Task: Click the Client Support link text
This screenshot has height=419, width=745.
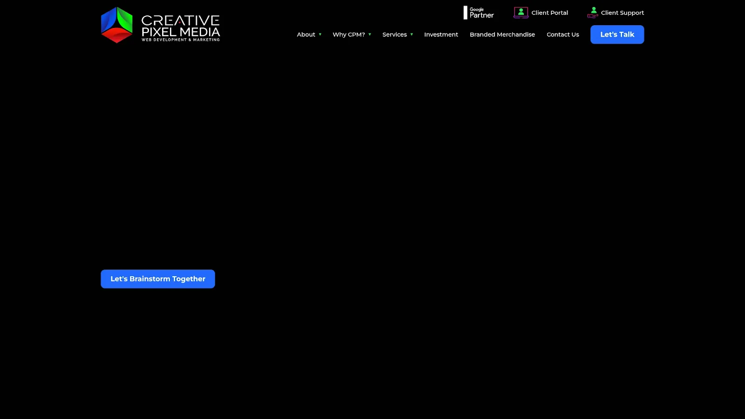Action: [623, 13]
